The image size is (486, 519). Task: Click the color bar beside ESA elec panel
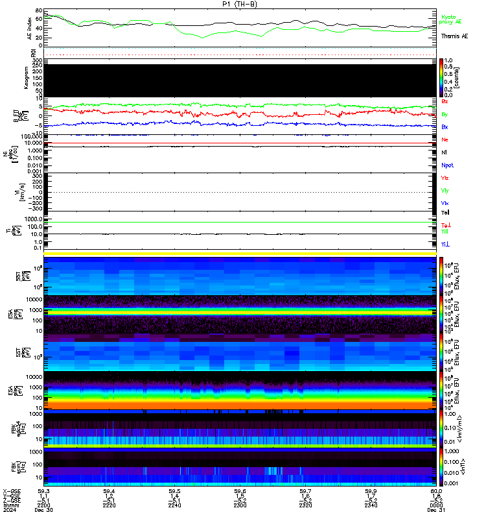tap(441, 391)
